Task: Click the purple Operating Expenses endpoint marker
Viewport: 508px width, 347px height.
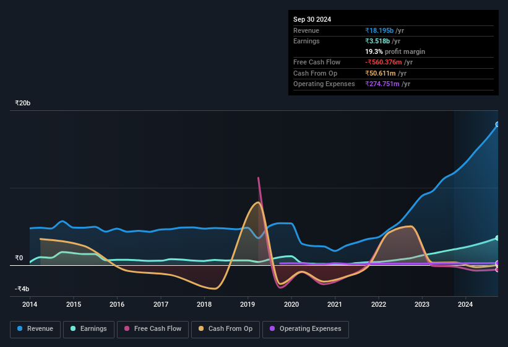Action: [497, 263]
